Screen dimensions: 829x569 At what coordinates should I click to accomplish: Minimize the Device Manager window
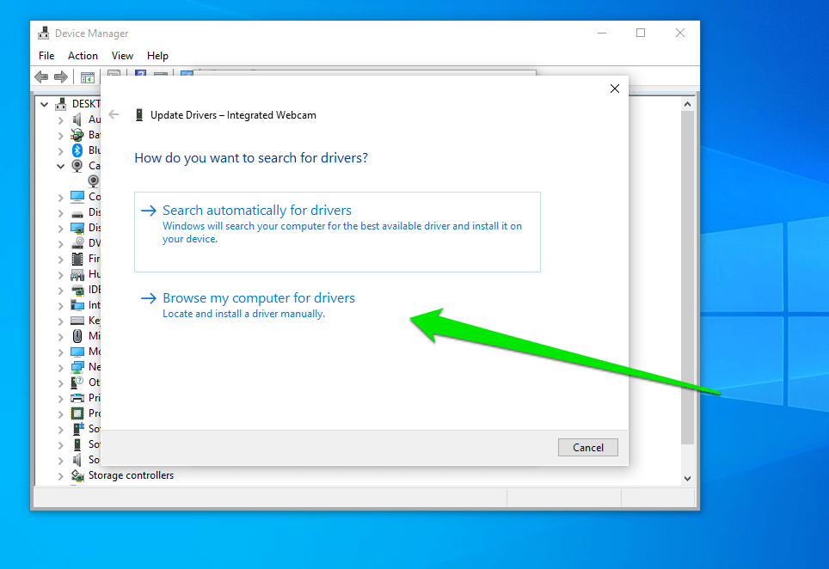point(602,33)
